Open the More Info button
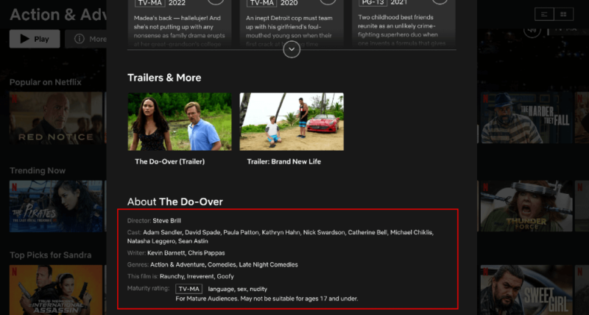Screen dimensions: 589x315 click(86, 39)
